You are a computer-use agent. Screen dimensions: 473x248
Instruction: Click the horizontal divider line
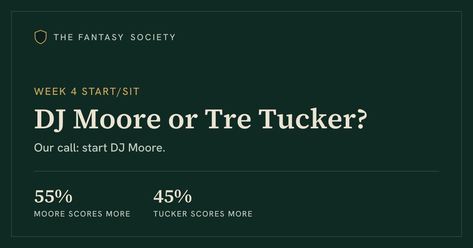coord(236,171)
